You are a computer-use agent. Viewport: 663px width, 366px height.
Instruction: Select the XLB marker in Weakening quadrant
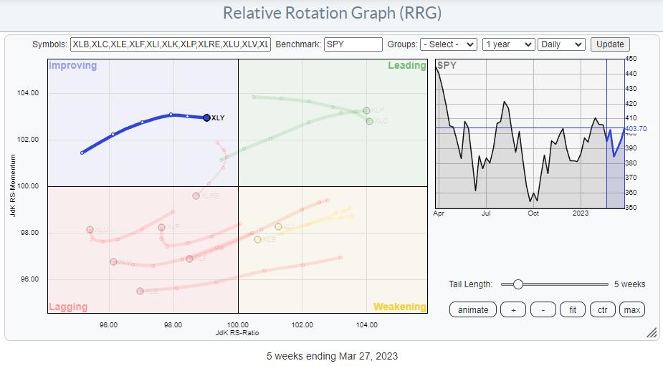coord(257,239)
